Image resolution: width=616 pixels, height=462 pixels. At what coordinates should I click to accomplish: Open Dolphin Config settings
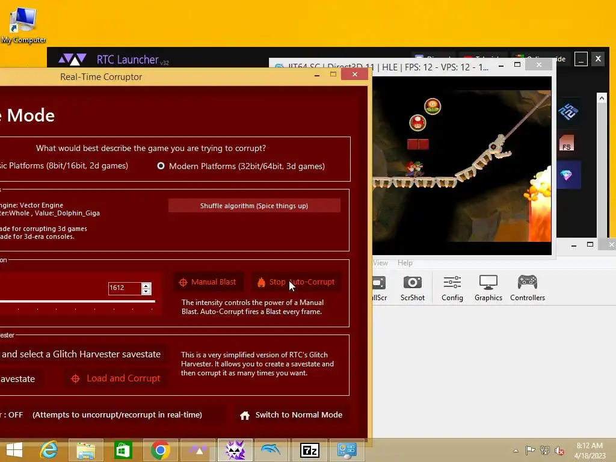pyautogui.click(x=452, y=288)
